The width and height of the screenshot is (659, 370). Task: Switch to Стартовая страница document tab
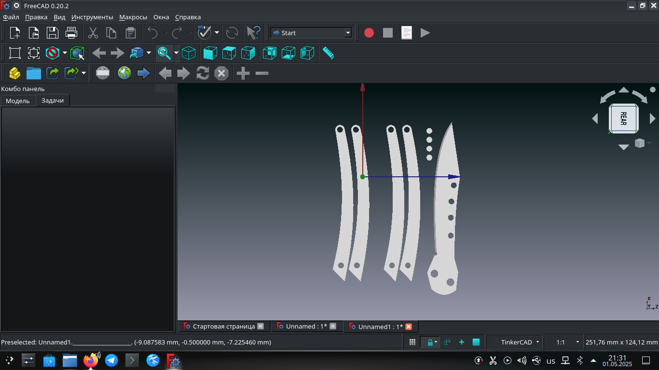224,326
